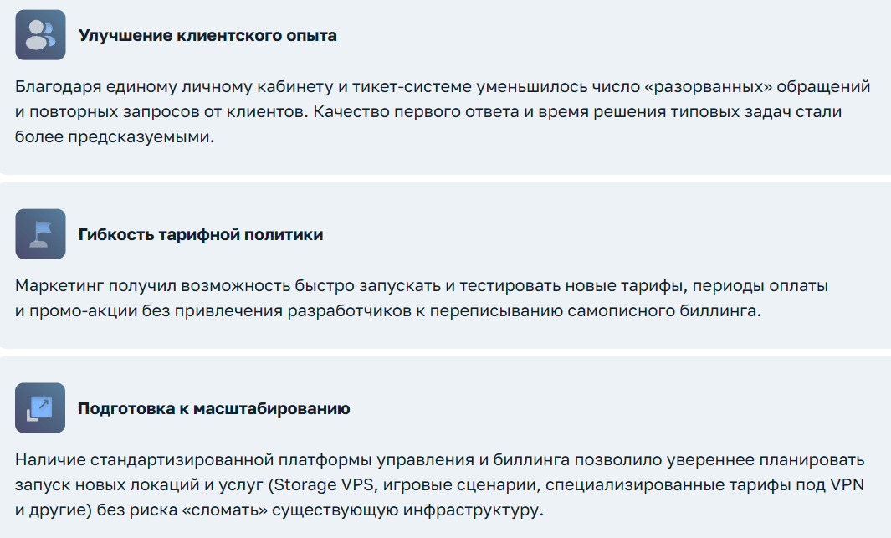
Task: Click the word Маркетинг in the second card
Action: (x=56, y=286)
